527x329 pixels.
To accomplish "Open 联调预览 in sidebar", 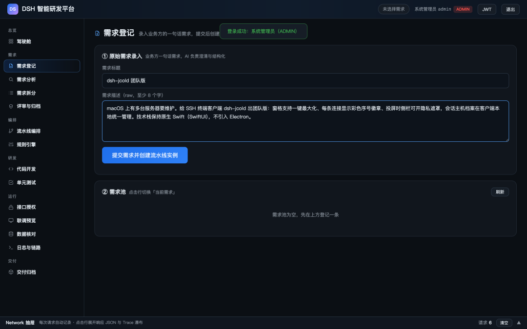I will point(41,221).
